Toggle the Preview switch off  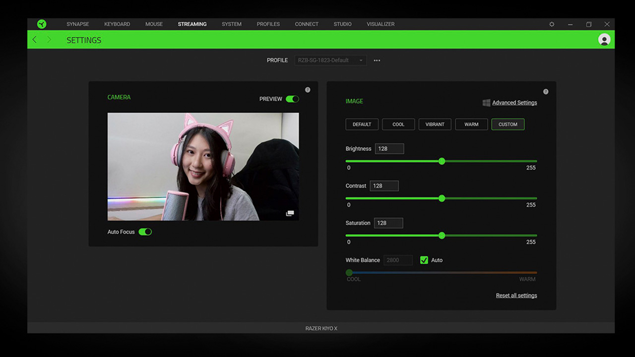click(293, 99)
